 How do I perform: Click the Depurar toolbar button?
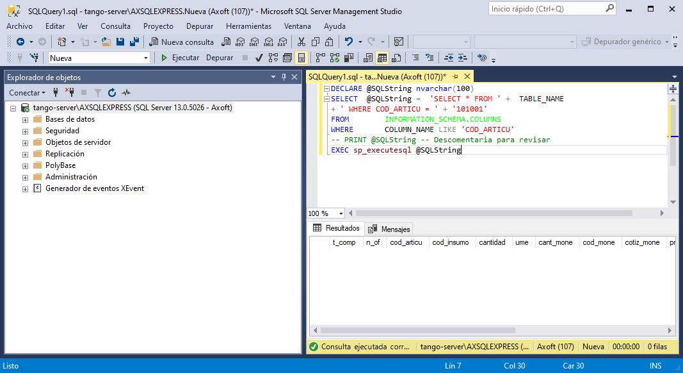[220, 58]
